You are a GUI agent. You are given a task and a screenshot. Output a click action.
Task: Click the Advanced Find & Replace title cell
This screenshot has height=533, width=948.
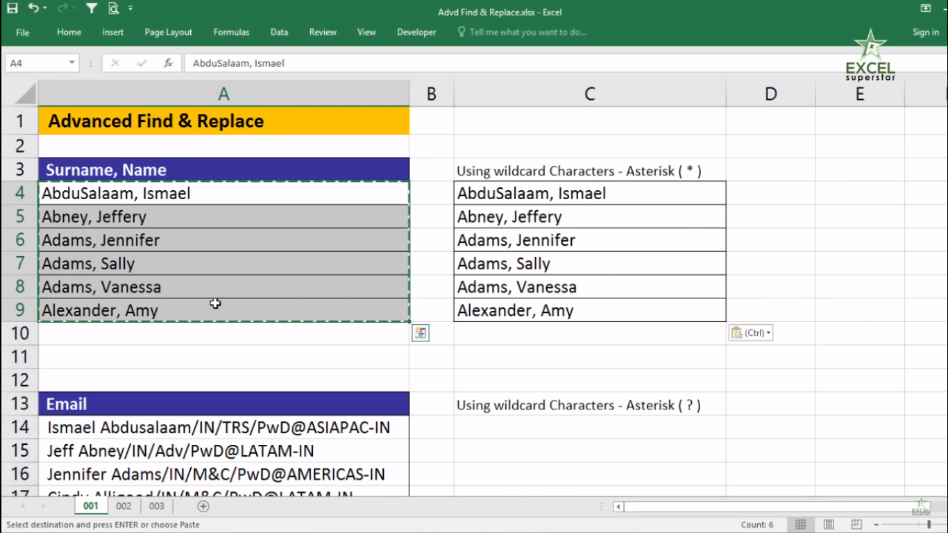pos(223,121)
